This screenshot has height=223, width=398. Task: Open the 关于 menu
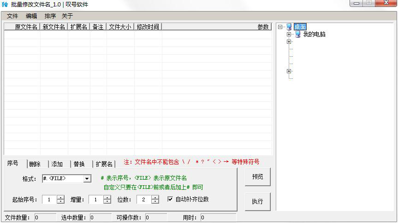tap(67, 16)
